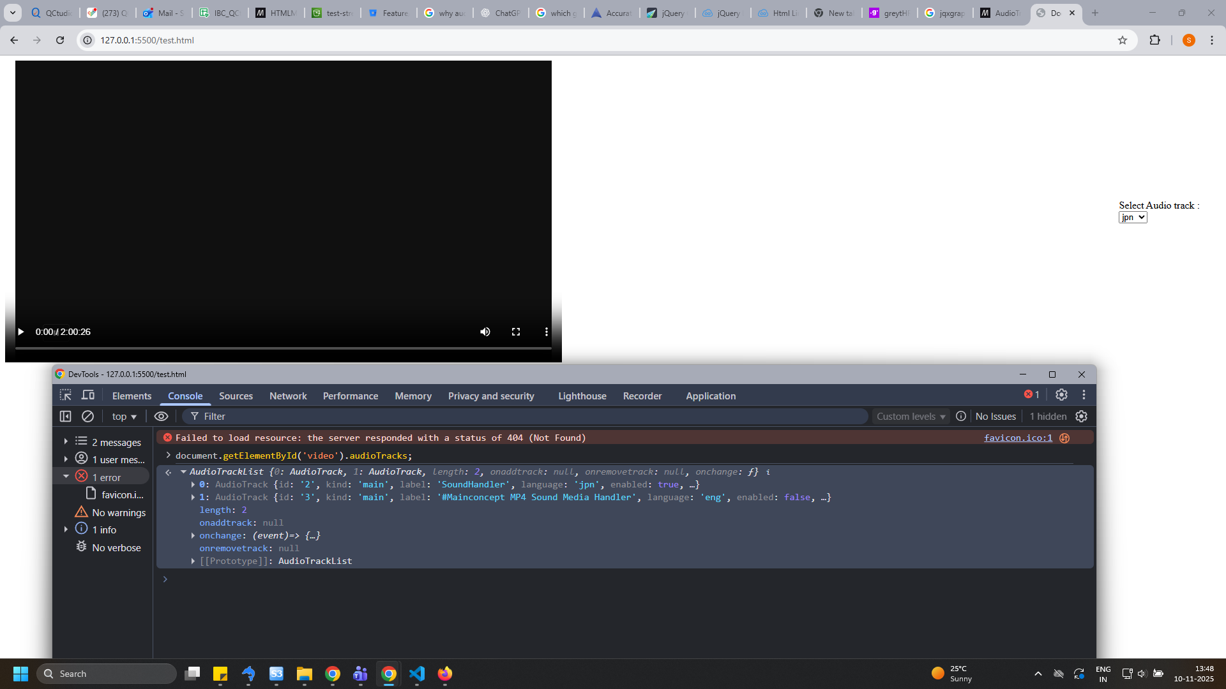Mute the video with the volume icon

(485, 332)
